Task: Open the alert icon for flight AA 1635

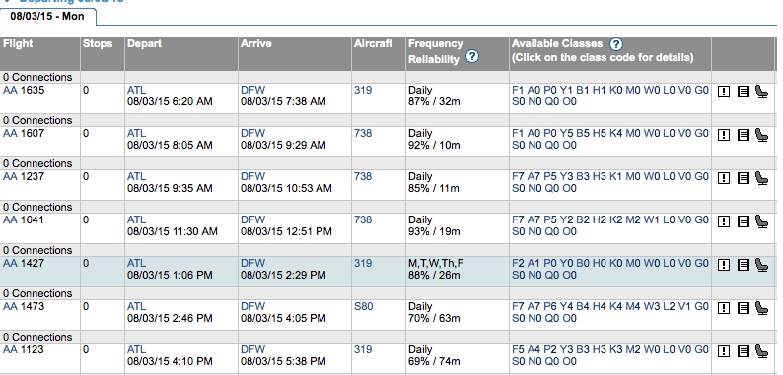Action: [724, 92]
